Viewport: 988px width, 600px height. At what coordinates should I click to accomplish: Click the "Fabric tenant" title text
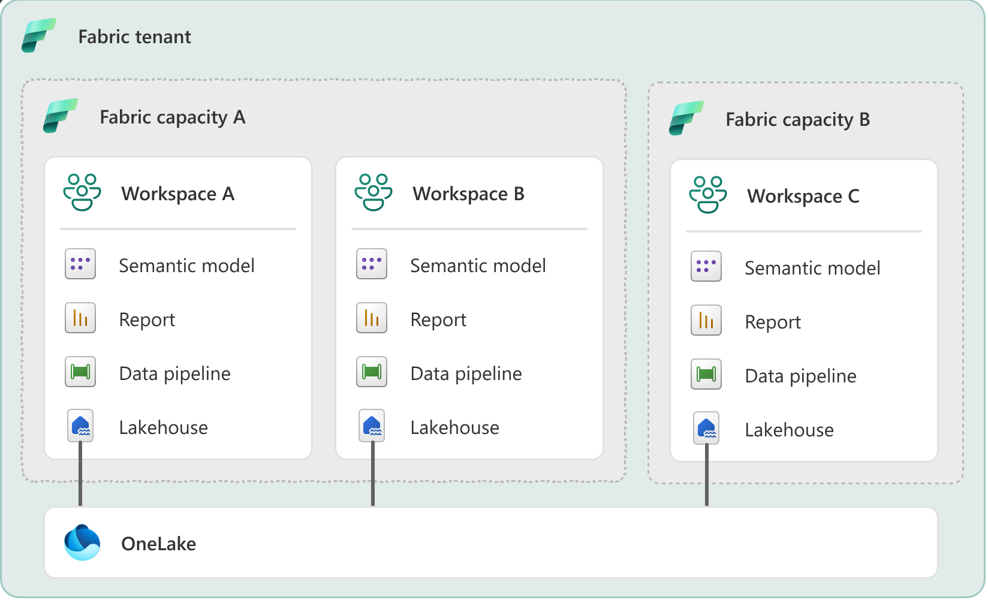click(x=135, y=37)
